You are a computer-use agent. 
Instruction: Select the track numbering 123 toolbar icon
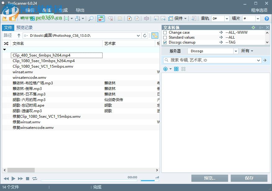click(x=147, y=19)
